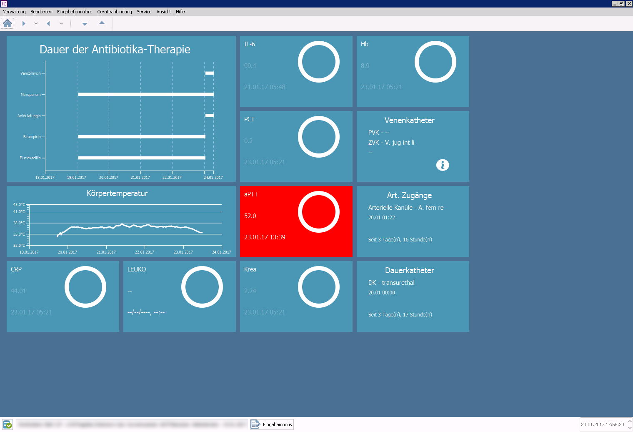Expand the dropdown chevron beside back arrow
This screenshot has width=633, height=432.
[x=61, y=24]
